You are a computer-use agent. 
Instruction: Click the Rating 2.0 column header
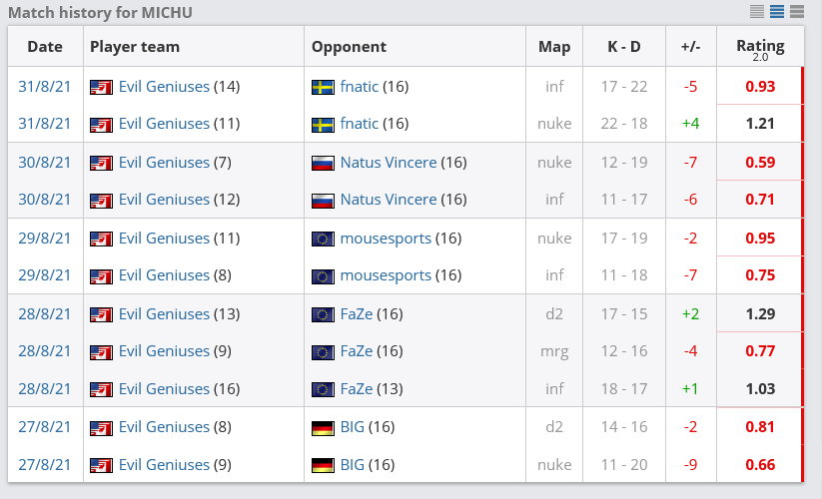click(760, 48)
